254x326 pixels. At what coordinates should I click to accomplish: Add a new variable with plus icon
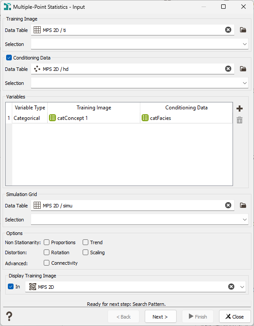240,109
